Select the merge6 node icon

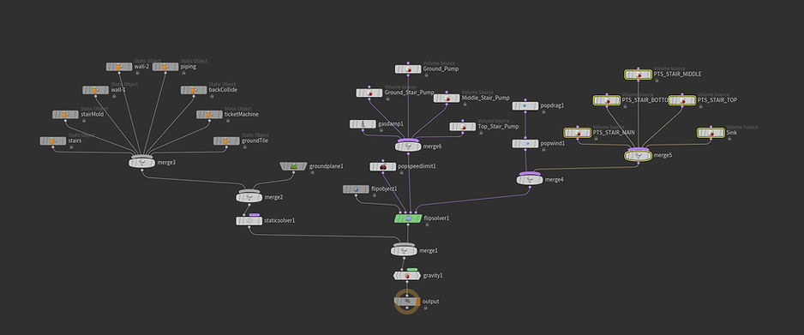(x=408, y=147)
